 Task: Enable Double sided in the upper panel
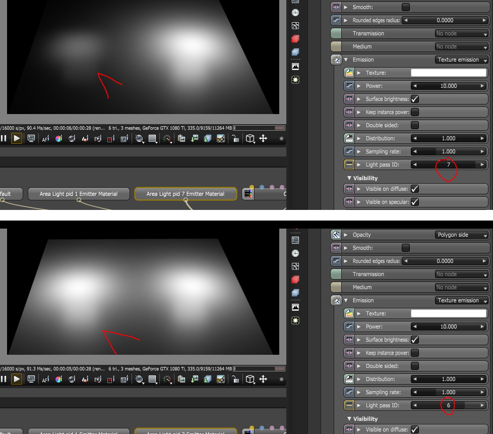click(415, 125)
